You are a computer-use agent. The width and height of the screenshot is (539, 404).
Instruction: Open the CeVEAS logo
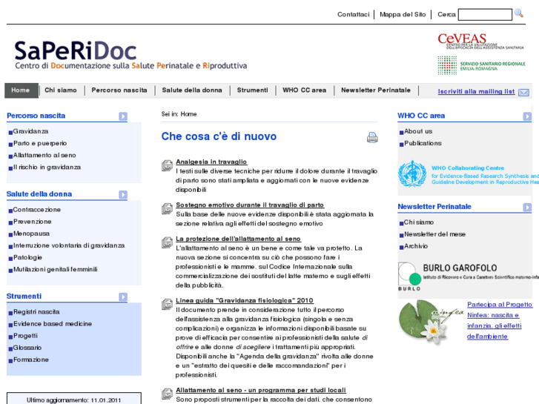[x=480, y=42]
